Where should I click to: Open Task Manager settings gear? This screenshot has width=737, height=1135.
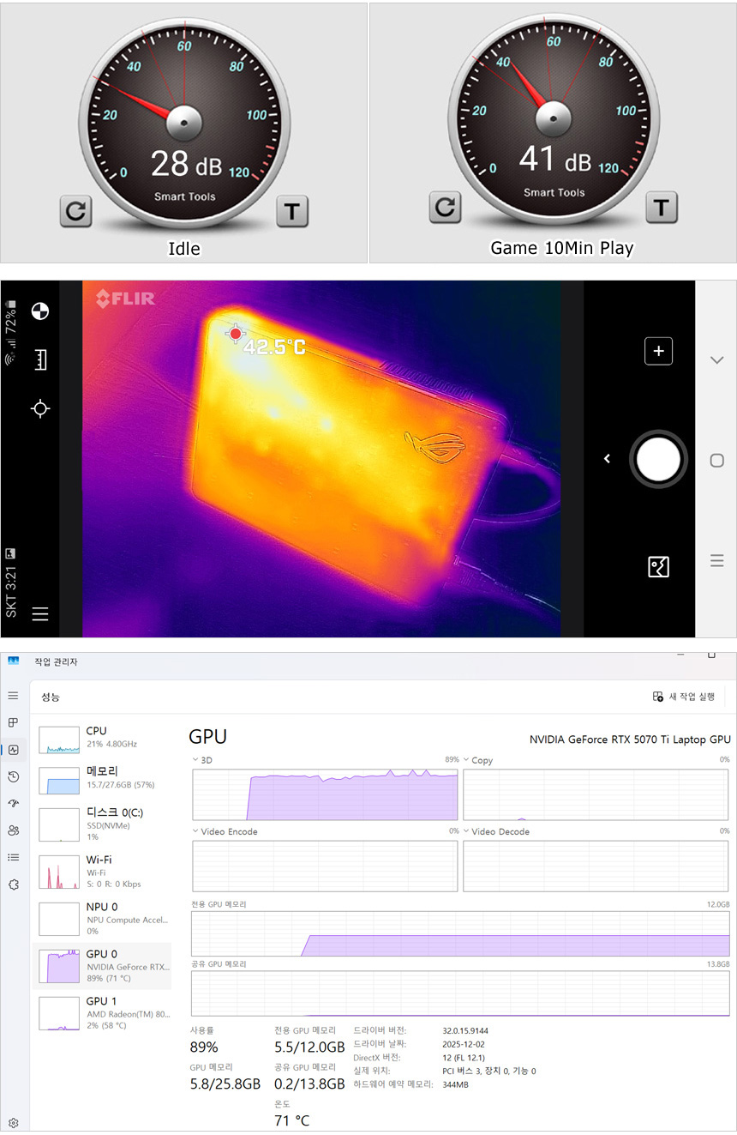pos(13,1122)
